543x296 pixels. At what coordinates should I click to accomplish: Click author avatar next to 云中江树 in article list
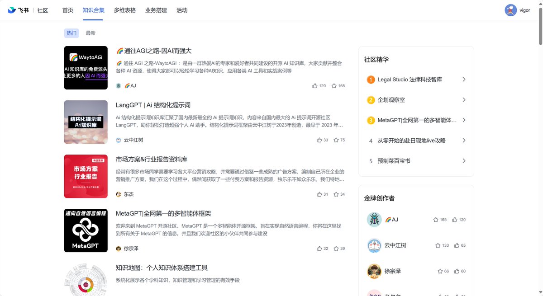coord(119,140)
